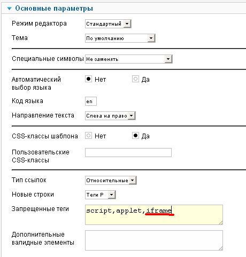Open the Направление текста dropdown
246x257 pixels.
tap(110, 116)
